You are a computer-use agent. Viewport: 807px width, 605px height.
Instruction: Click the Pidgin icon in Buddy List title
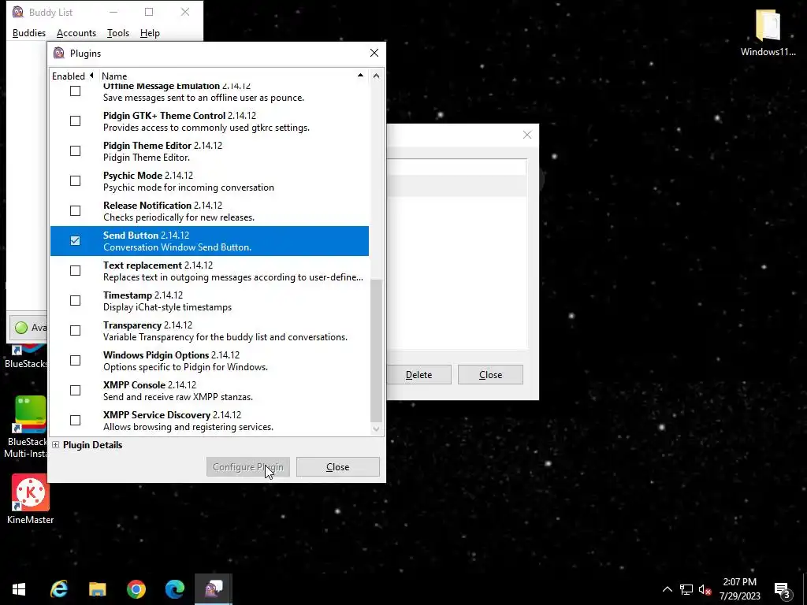[18, 12]
